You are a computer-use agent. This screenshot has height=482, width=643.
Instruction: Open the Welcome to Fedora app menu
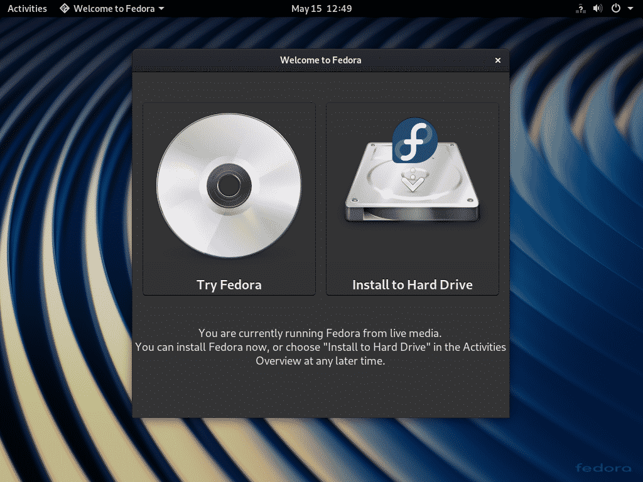pyautogui.click(x=112, y=8)
